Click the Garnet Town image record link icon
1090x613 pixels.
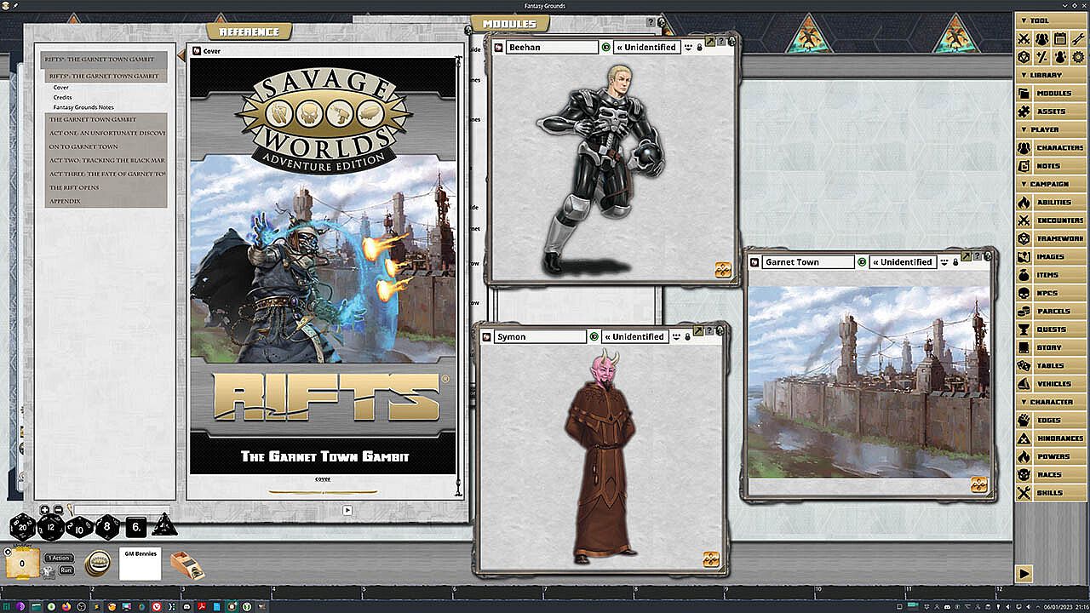coord(754,262)
